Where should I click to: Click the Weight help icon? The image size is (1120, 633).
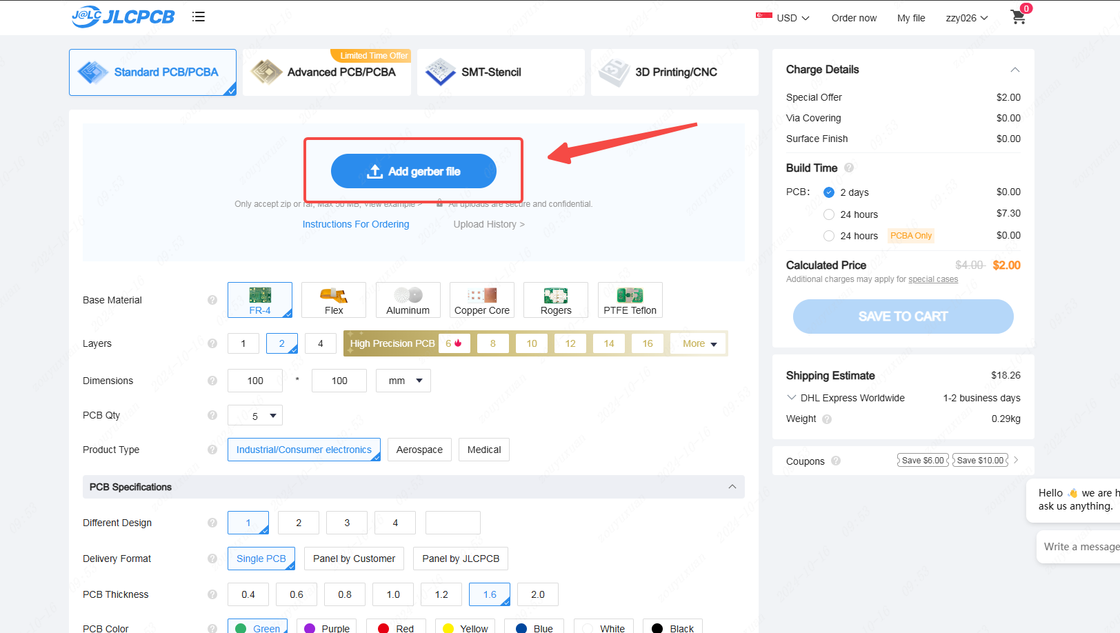(x=827, y=419)
